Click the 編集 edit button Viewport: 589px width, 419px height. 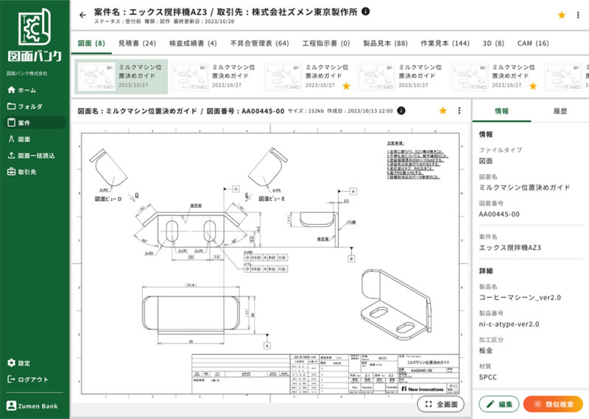499,404
